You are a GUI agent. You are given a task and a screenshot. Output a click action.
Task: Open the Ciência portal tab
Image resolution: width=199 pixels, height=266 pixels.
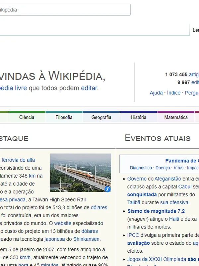27,117
